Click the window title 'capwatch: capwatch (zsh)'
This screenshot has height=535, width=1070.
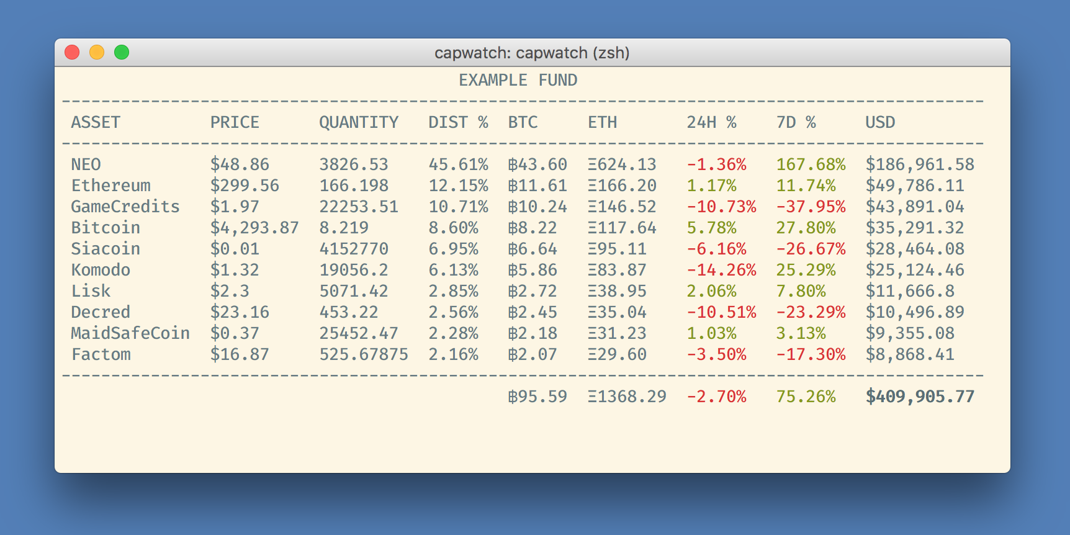(x=532, y=53)
